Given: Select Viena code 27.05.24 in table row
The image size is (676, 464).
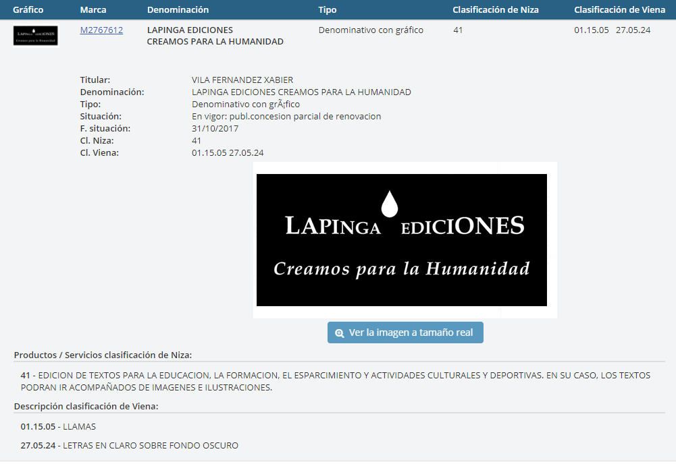Looking at the screenshot, I should coord(633,30).
